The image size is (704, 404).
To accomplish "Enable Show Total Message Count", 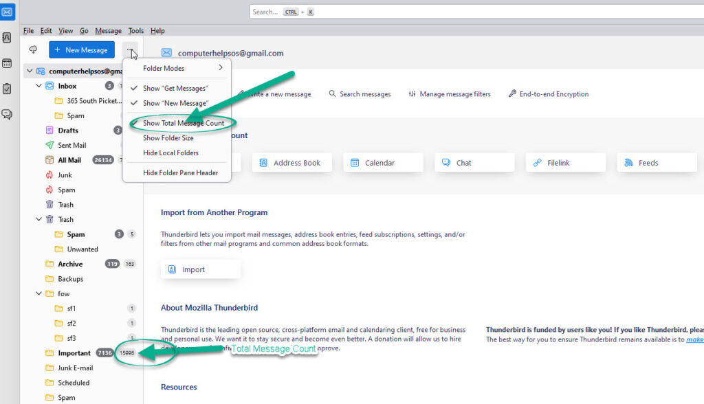I will tap(183, 123).
